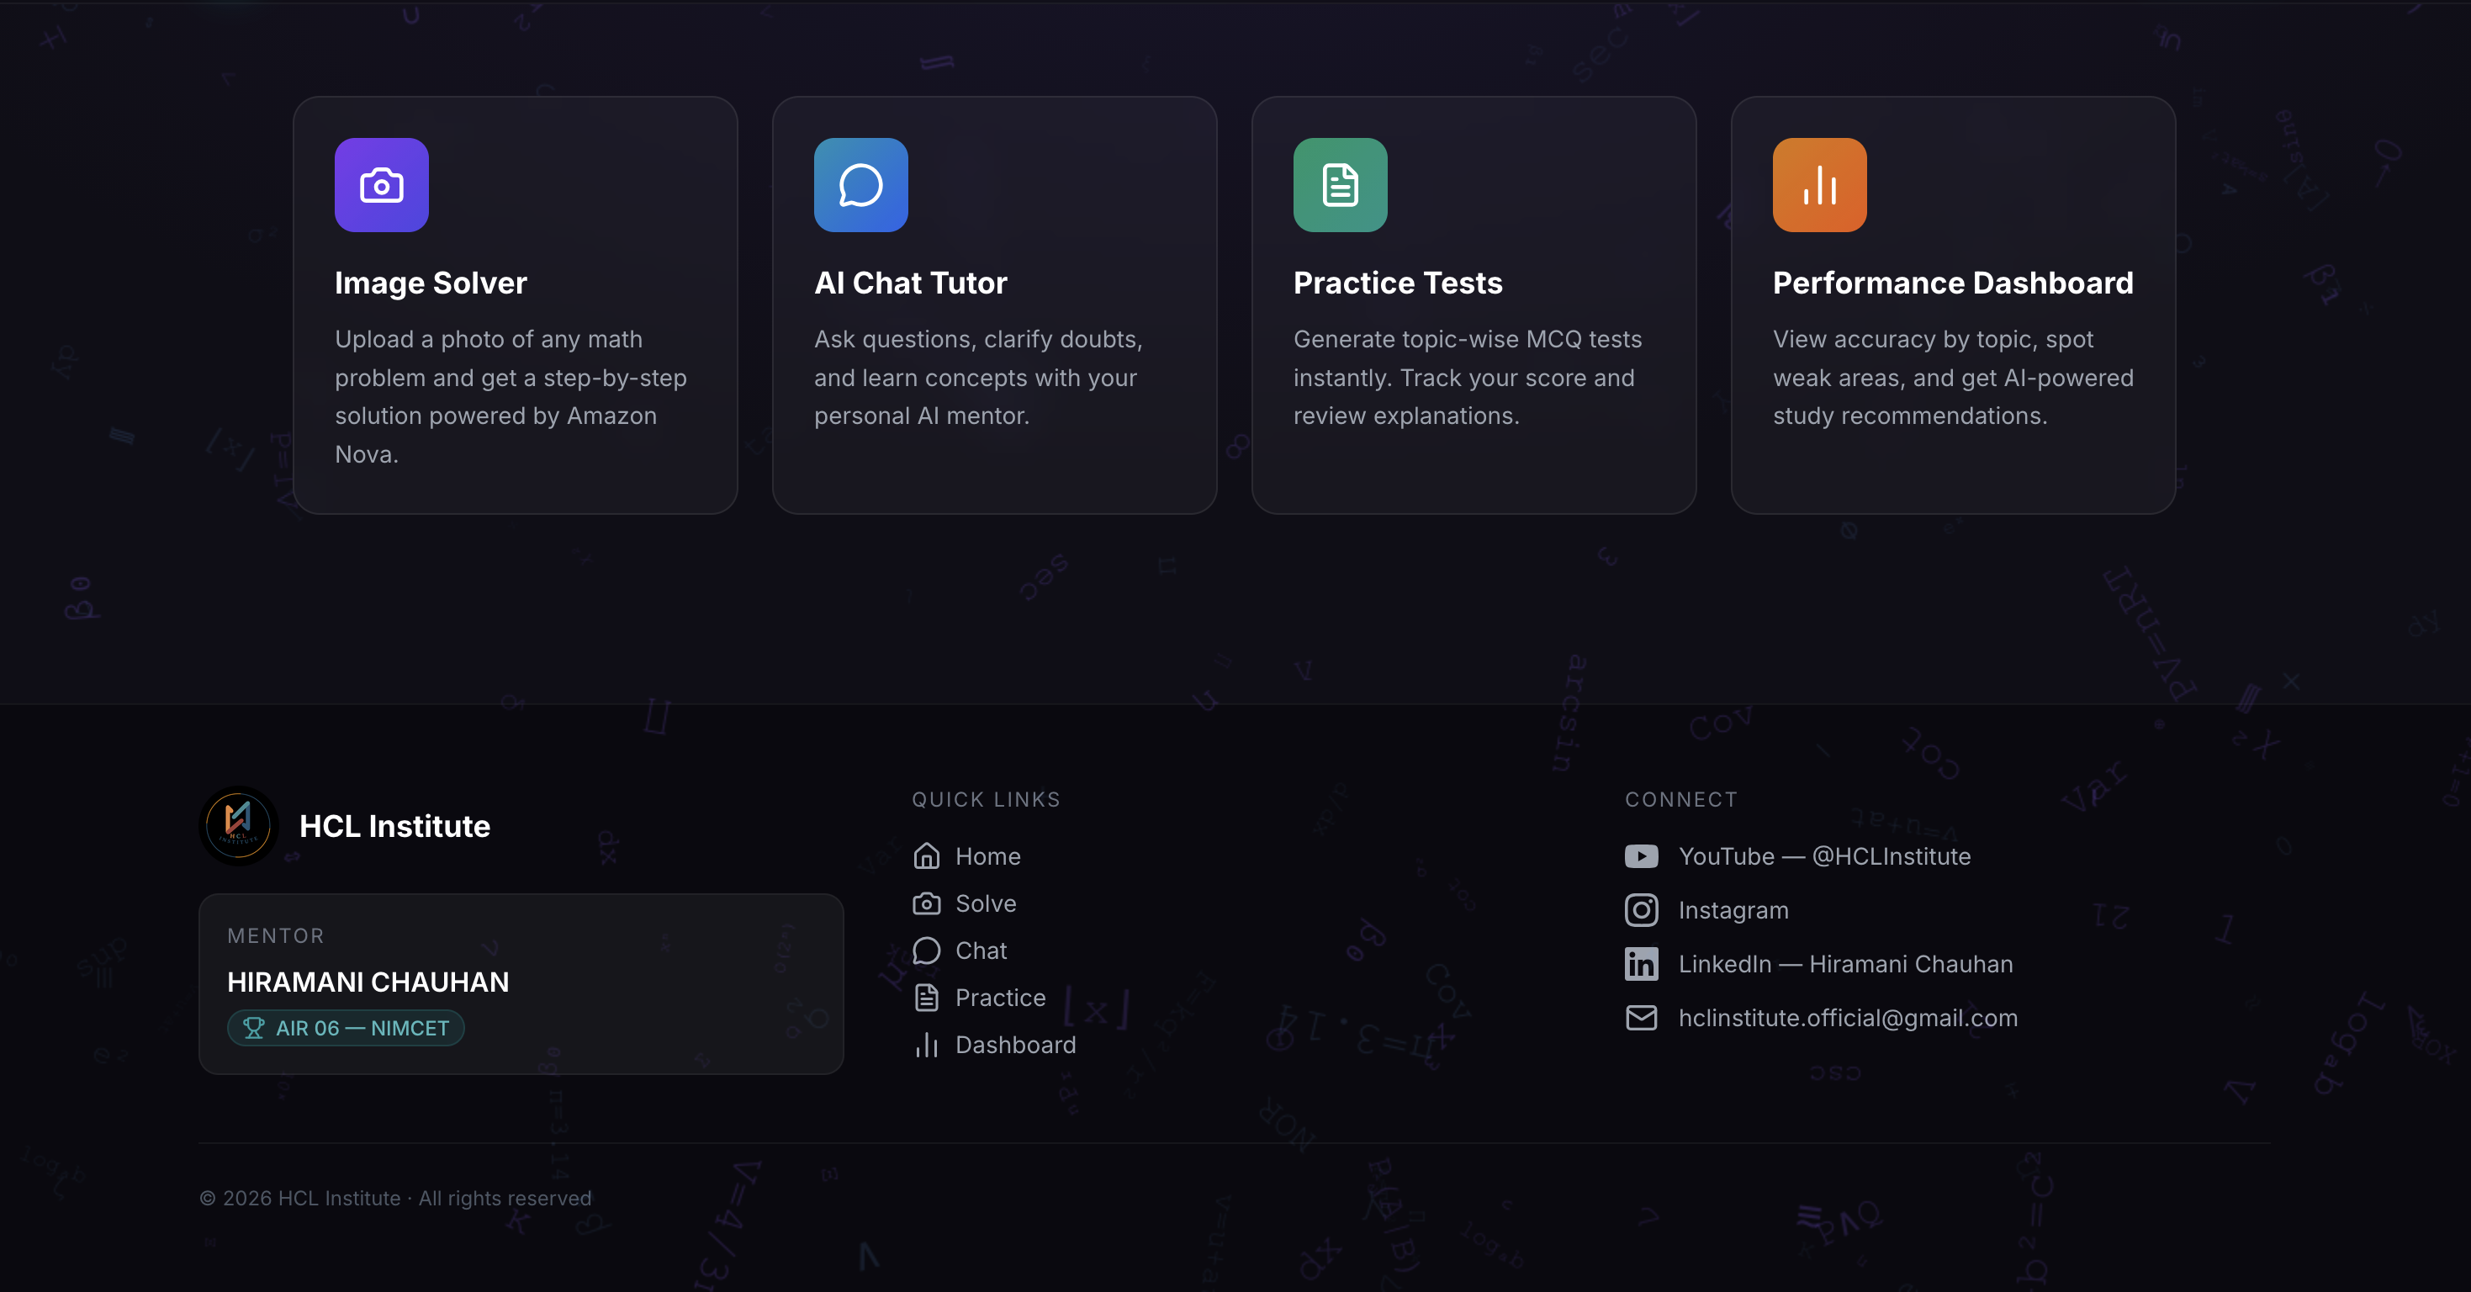This screenshot has width=2471, height=1292.
Task: Navigate to Dashboard quick link
Action: [1015, 1044]
